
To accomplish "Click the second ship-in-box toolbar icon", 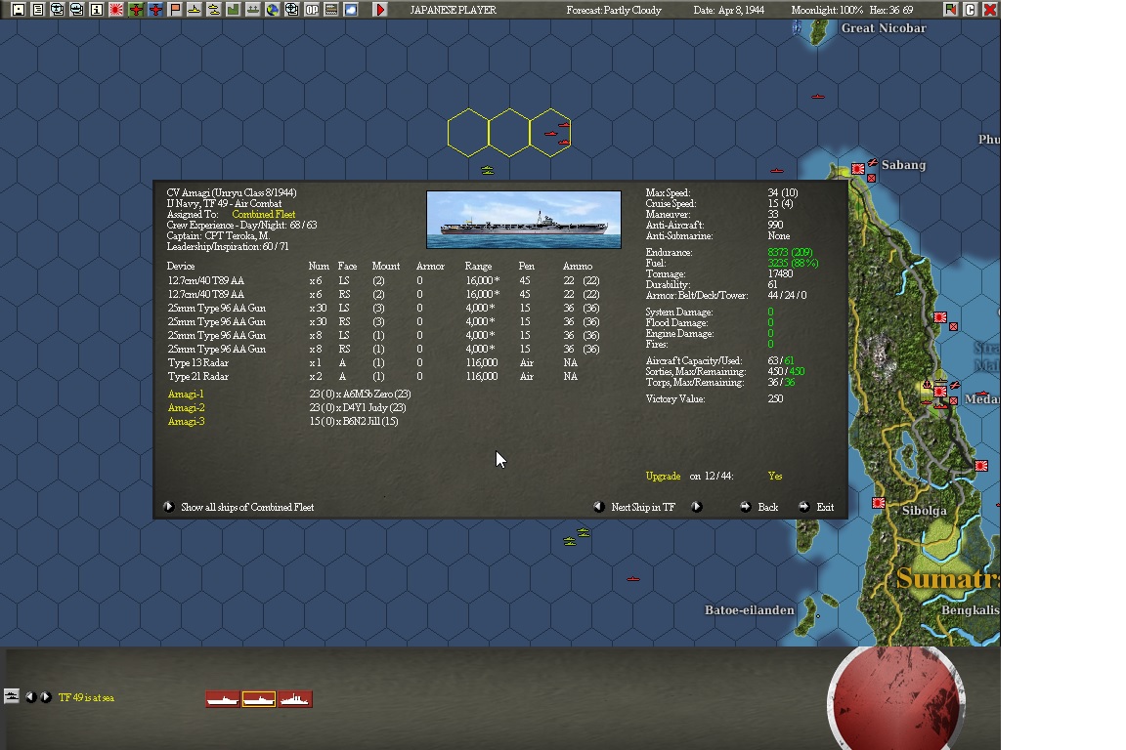I will click(77, 10).
